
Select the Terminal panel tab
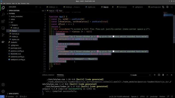coord(60,75)
